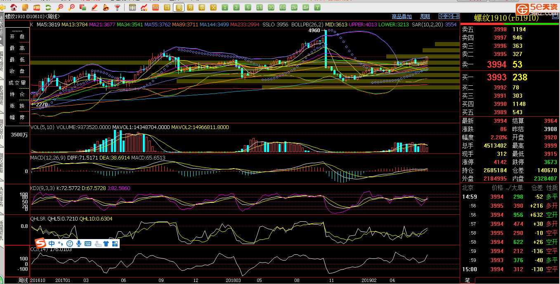Click the 周线 label at chart bottom
The image size is (560, 284).
[24, 280]
